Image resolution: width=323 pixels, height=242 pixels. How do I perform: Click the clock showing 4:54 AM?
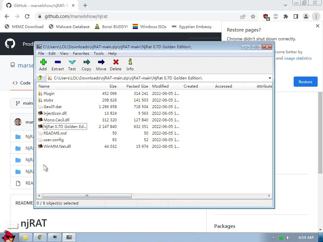[306, 238]
